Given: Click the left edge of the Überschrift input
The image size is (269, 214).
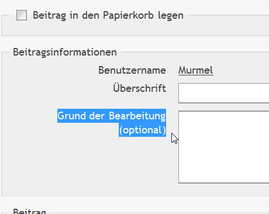Looking at the screenshot, I should pyautogui.click(x=181, y=93).
